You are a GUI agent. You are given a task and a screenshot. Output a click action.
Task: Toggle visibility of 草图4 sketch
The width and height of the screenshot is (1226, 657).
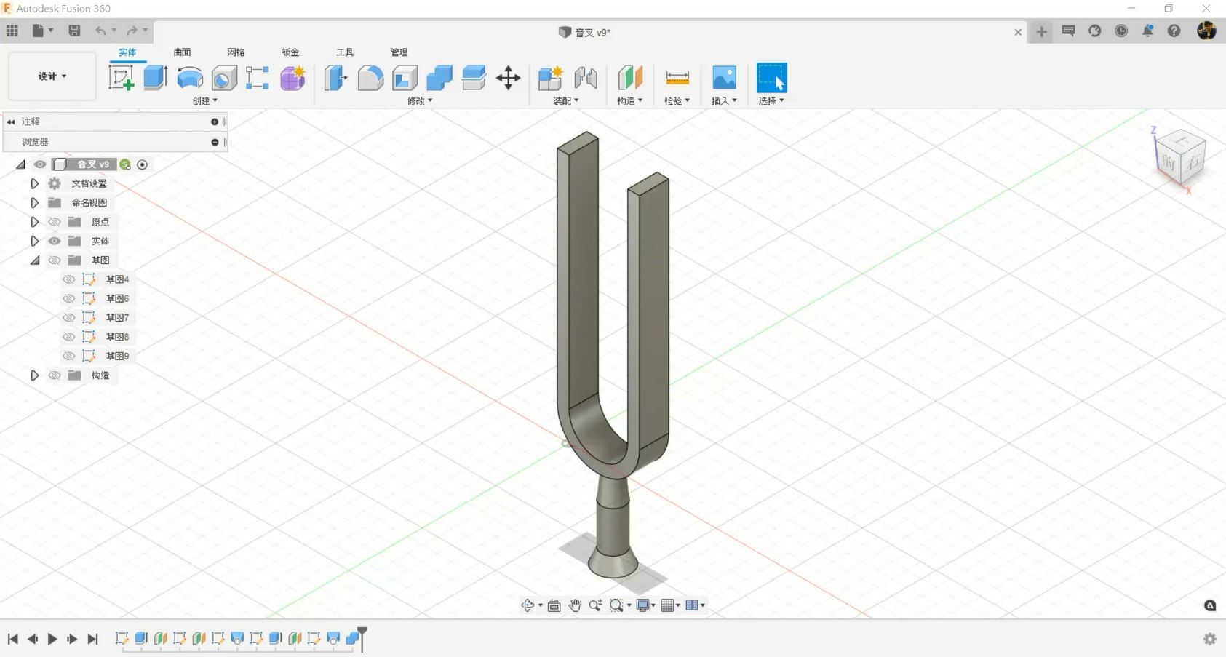point(69,279)
